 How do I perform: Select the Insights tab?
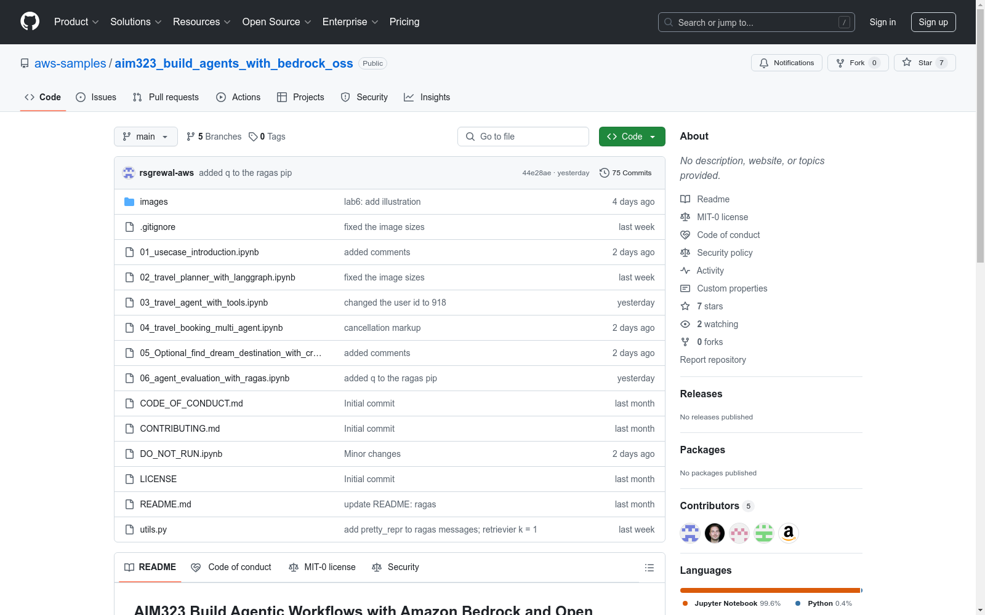427,97
